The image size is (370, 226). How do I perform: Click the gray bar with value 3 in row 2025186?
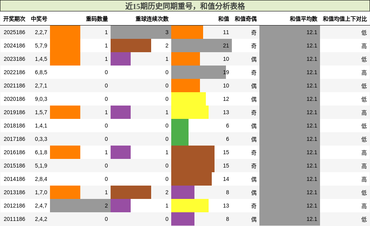tap(141, 32)
